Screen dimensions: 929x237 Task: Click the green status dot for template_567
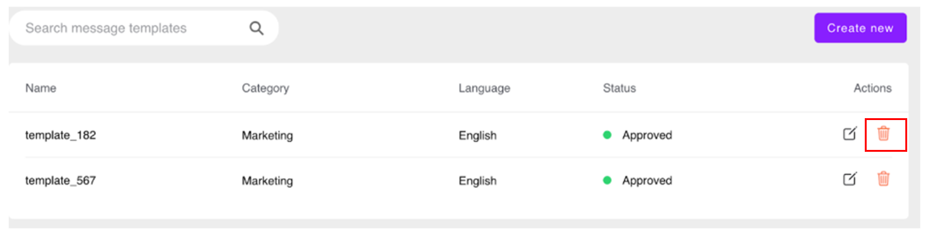pos(607,180)
